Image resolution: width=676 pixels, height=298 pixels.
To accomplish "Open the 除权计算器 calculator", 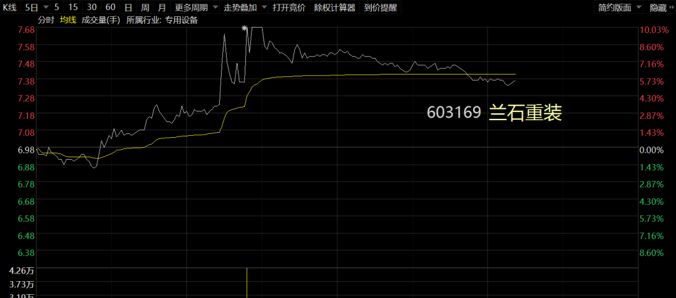I will click(x=335, y=8).
